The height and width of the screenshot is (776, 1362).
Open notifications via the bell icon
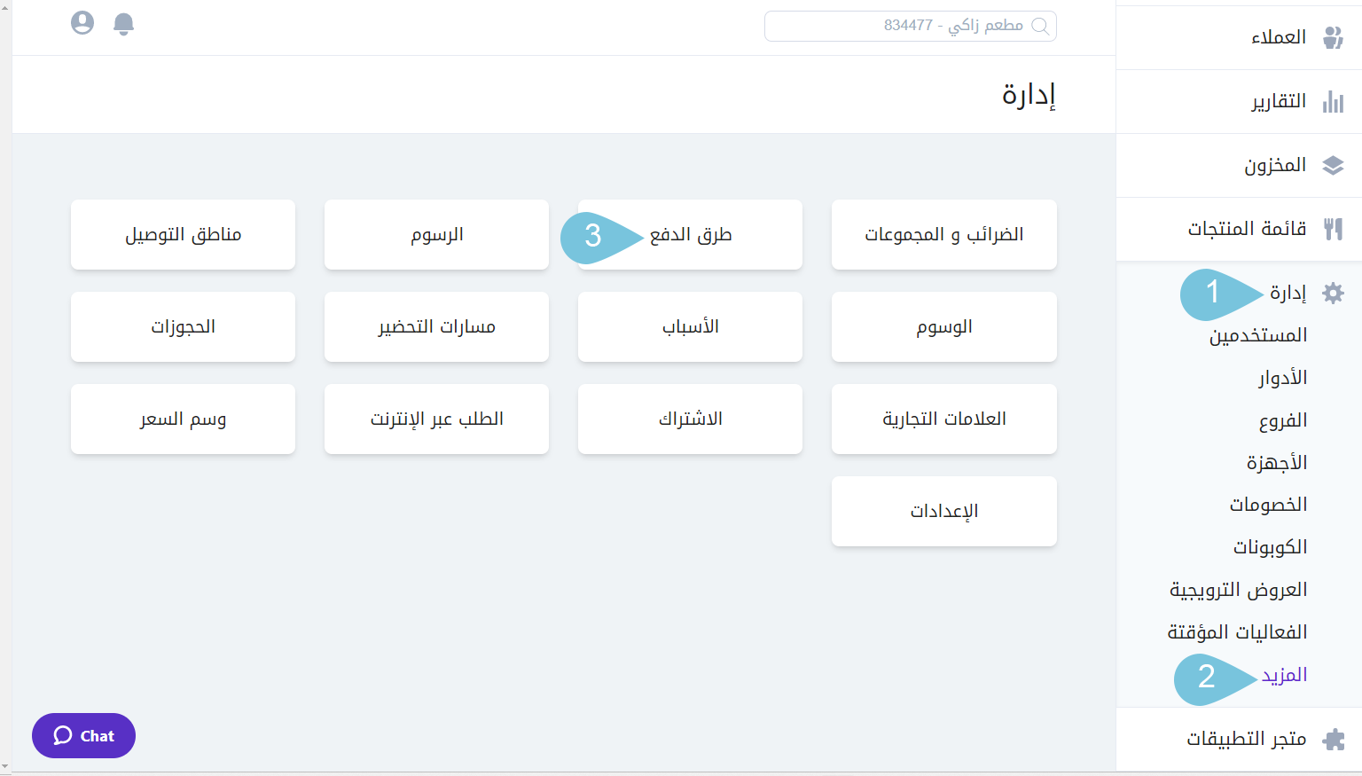(123, 23)
